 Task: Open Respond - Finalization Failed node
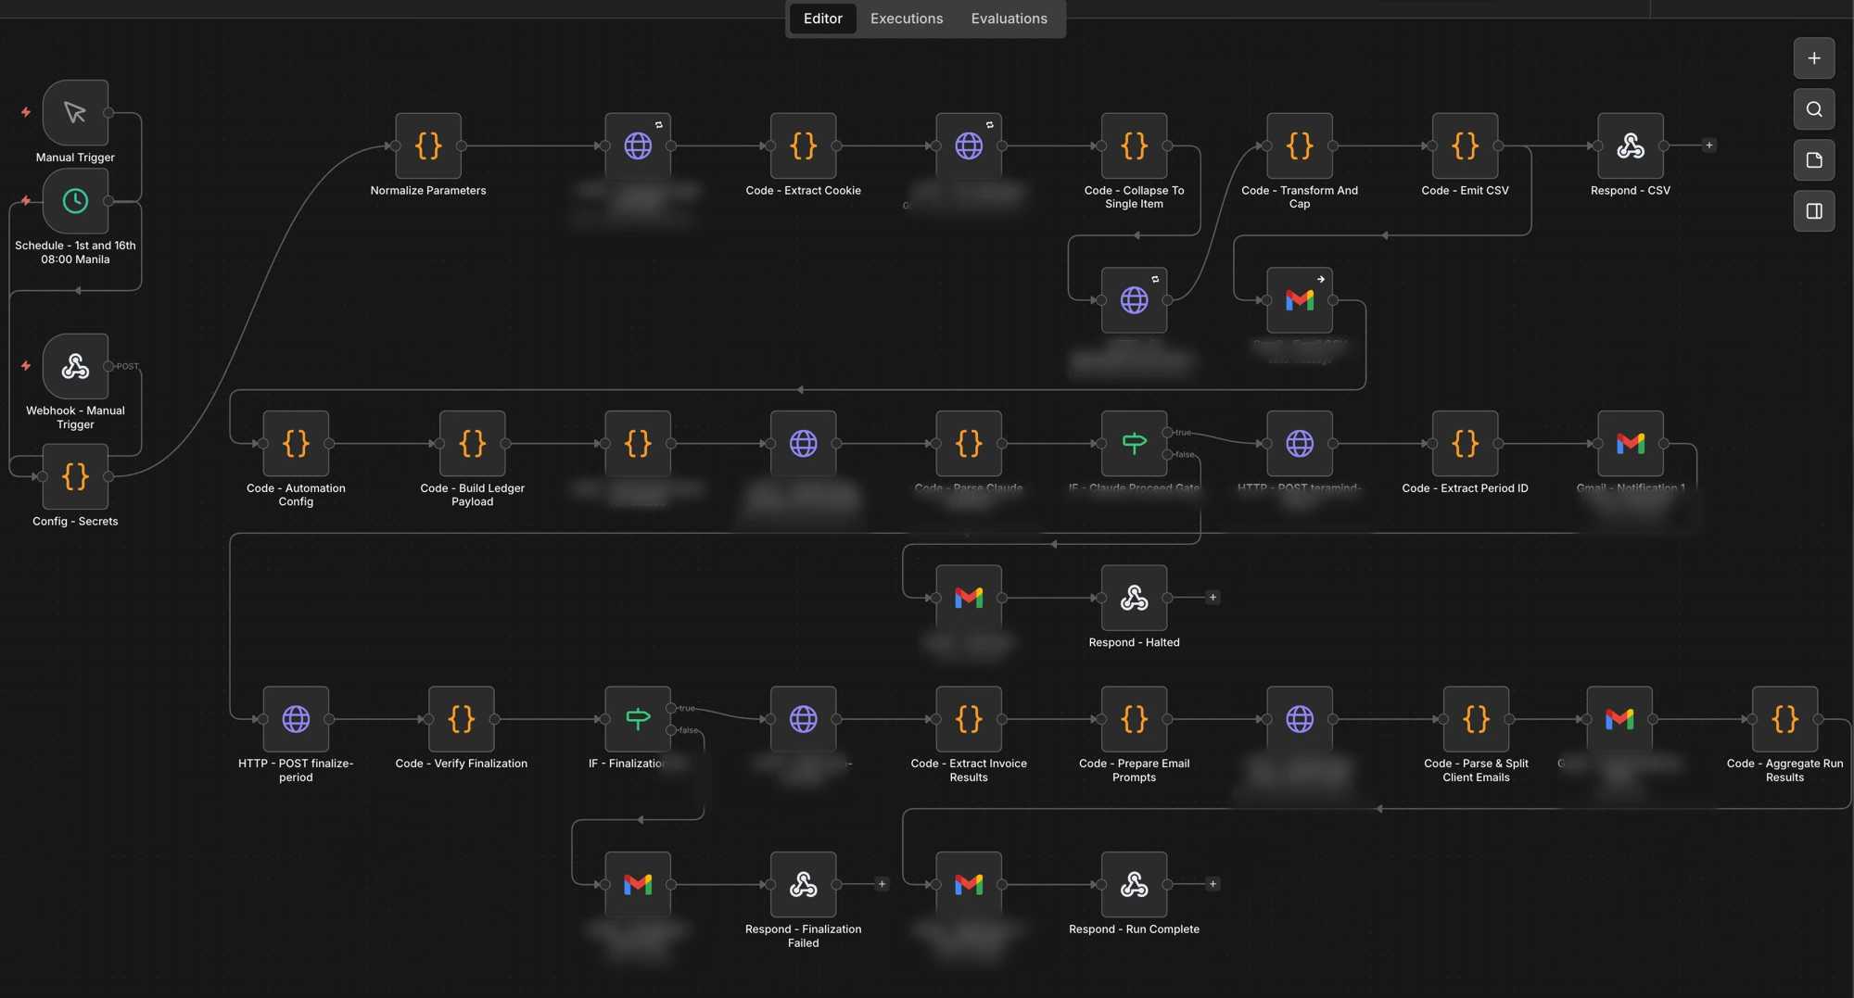point(804,885)
